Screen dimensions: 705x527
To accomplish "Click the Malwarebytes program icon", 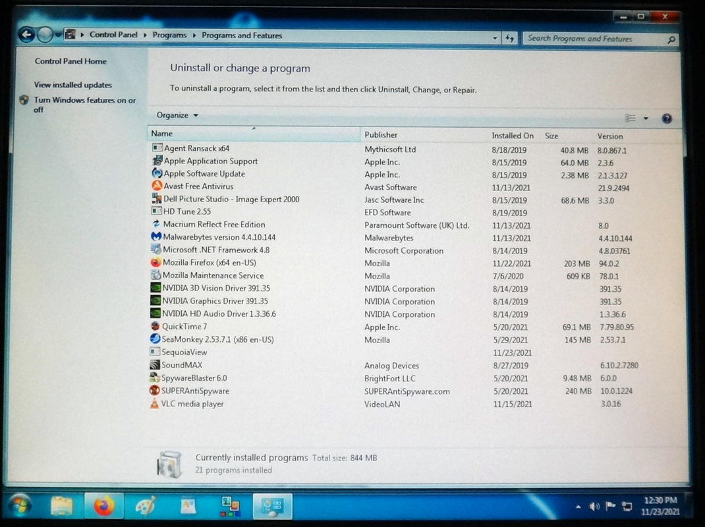I will click(156, 236).
